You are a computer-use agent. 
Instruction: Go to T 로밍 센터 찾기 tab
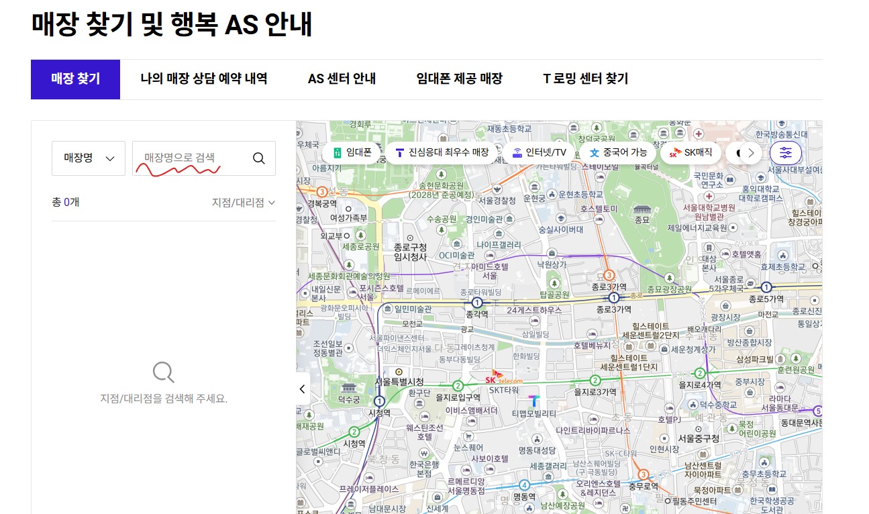[x=585, y=79]
